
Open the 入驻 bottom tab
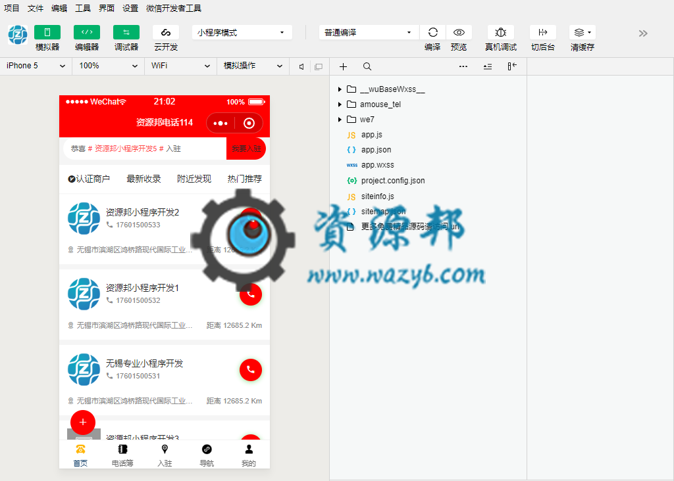click(165, 455)
